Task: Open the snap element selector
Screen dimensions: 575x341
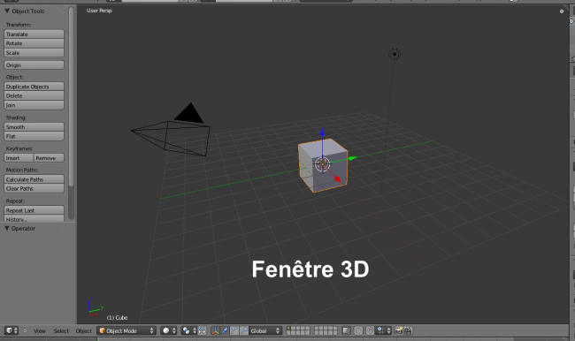Action: 384,330
